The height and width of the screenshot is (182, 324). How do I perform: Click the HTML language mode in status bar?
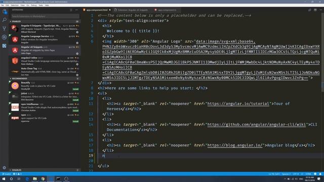pos(308,174)
